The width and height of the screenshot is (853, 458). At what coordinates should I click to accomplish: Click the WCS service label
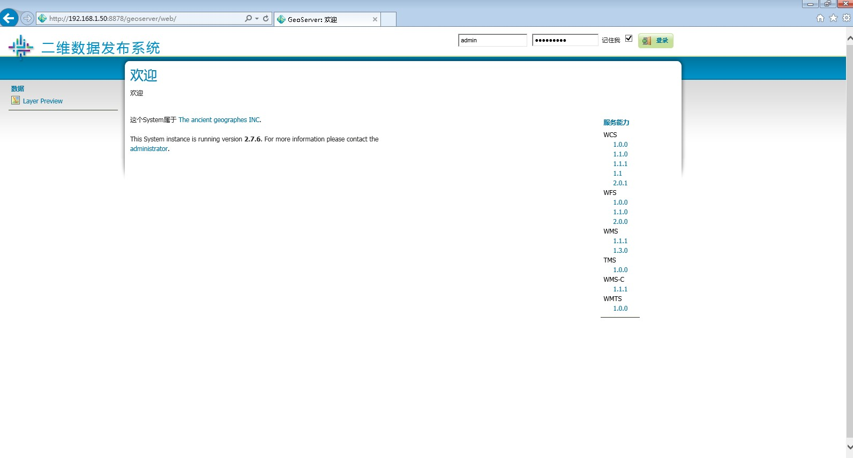610,135
